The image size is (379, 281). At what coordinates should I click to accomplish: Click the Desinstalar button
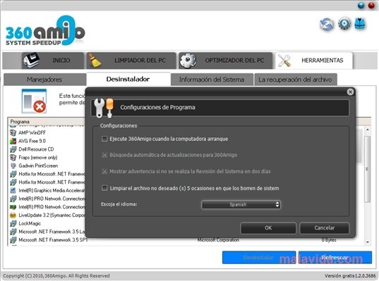point(259,257)
